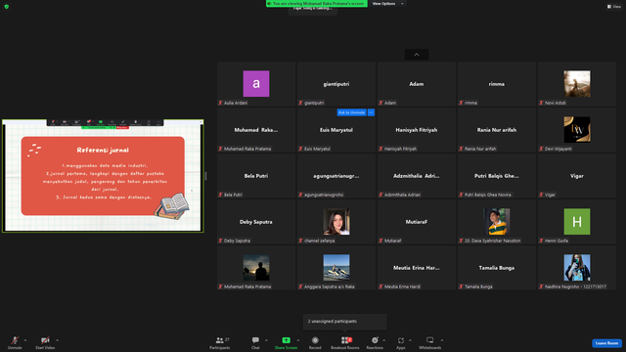Select Dava Syahrizhar Nasution's photo tile
This screenshot has width=626, height=352.
497,222
